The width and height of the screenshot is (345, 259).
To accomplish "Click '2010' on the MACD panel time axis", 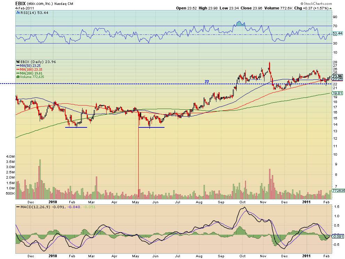I will [x=53, y=256].
